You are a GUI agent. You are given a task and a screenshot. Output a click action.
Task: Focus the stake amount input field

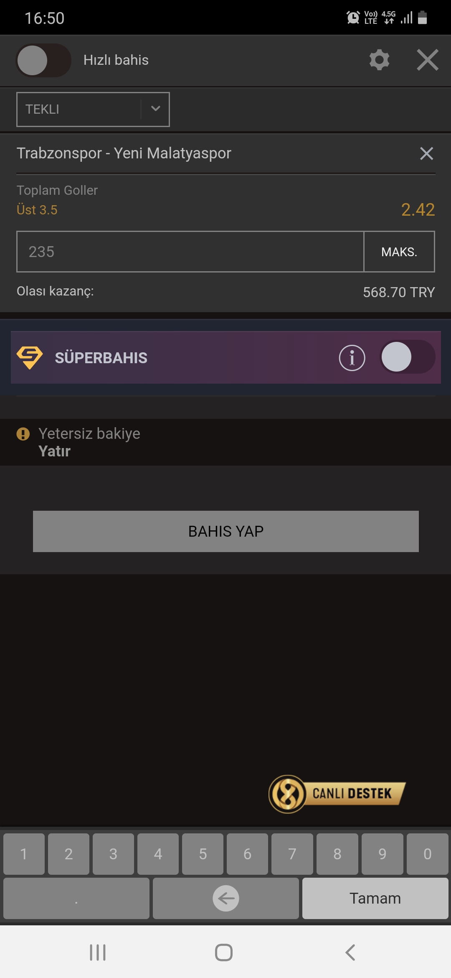tap(190, 252)
